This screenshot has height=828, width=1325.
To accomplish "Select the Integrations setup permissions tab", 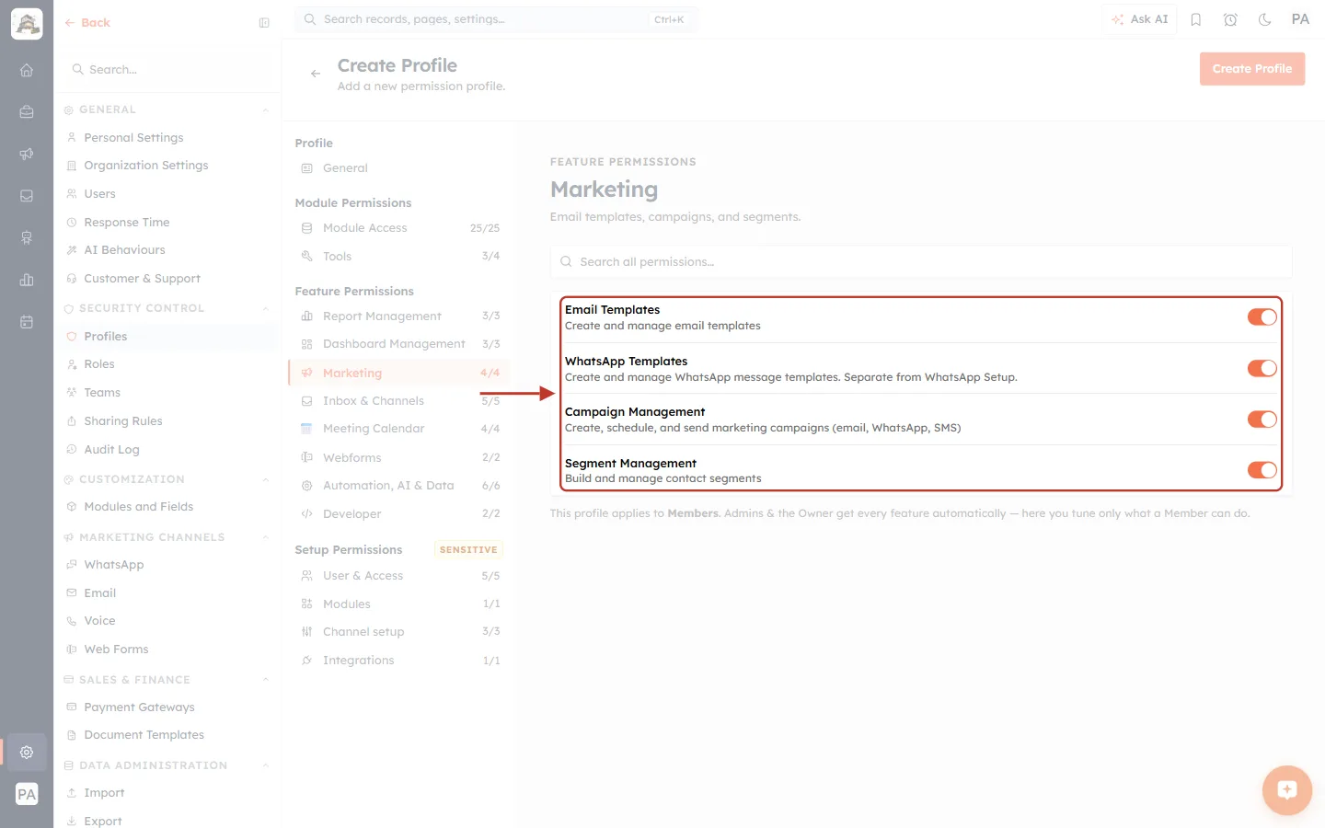I will point(399,661).
